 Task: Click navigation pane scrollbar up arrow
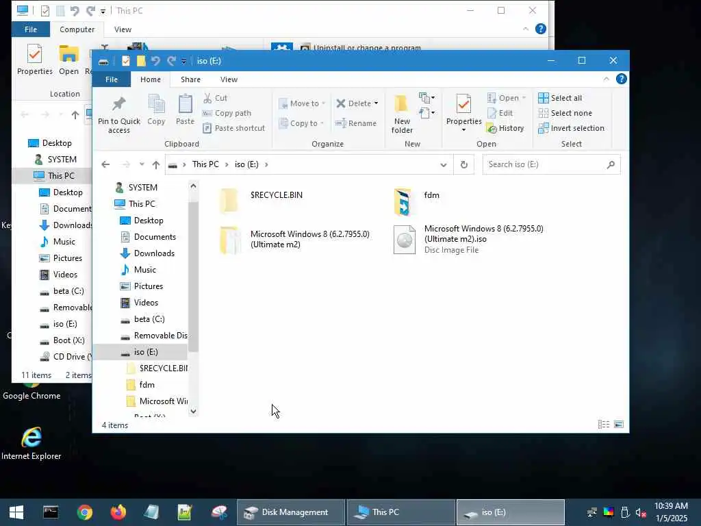click(x=193, y=186)
